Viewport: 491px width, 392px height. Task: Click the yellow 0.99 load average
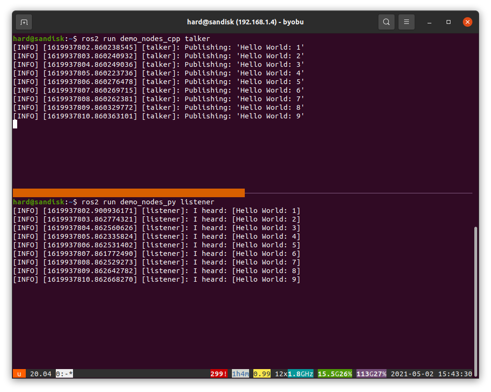click(262, 374)
